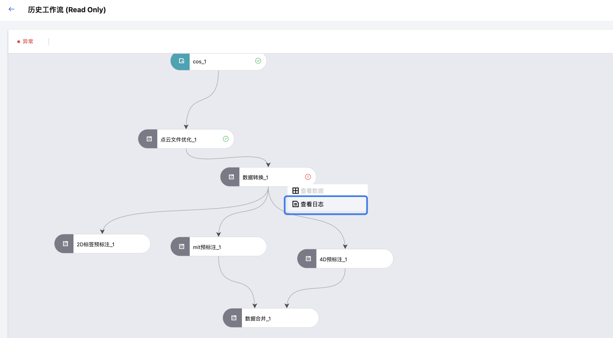Click the 点云文件优化_1 node's gray icon
The width and height of the screenshot is (613, 338).
pyautogui.click(x=149, y=139)
